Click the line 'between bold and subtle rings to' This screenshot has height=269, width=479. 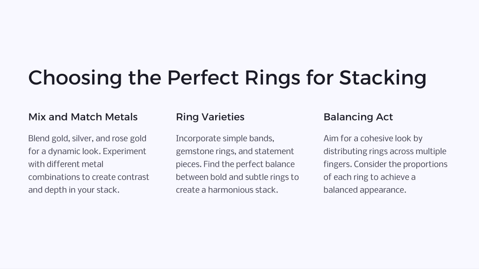(x=237, y=177)
